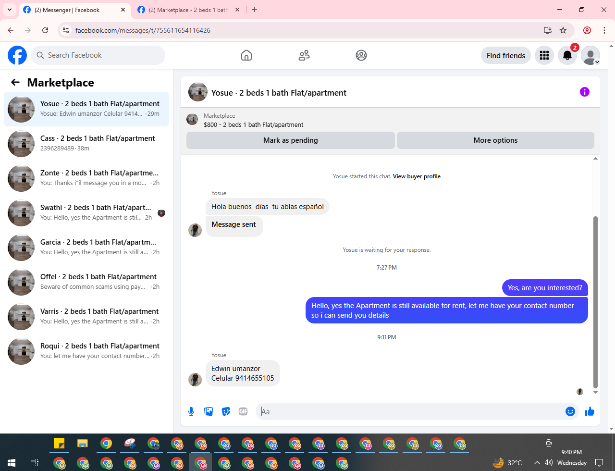This screenshot has width=615, height=471.
Task: Open the Offel conversation in the list
Action: (86, 282)
